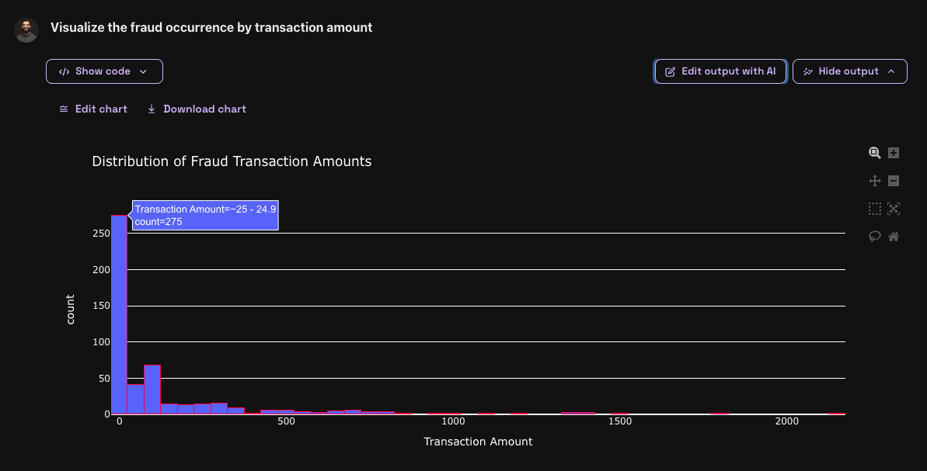The height and width of the screenshot is (471, 927).
Task: Click the count y-axis label
Action: click(71, 310)
